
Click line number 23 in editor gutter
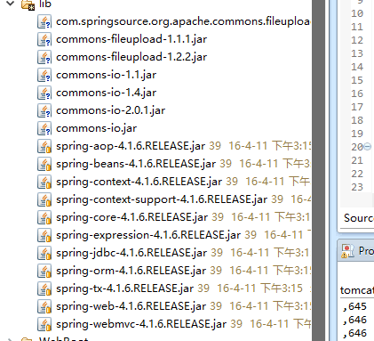pyautogui.click(x=357, y=187)
